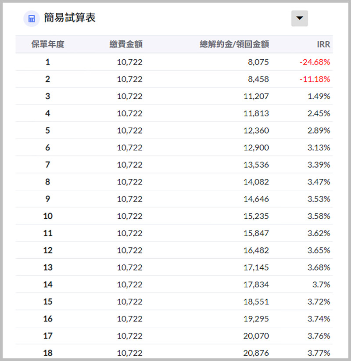Select policy year 1 cell

(48, 62)
